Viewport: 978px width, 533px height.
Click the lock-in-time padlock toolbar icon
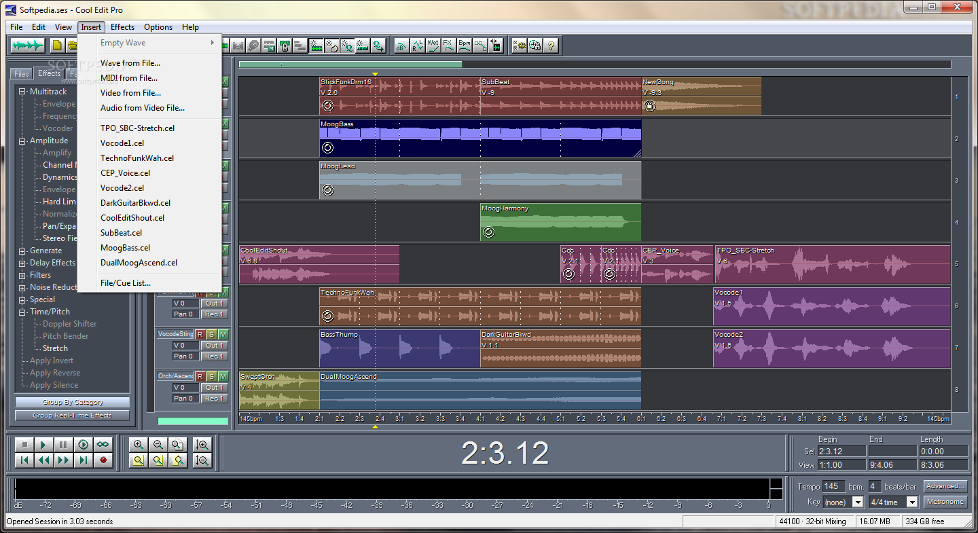pos(285,46)
